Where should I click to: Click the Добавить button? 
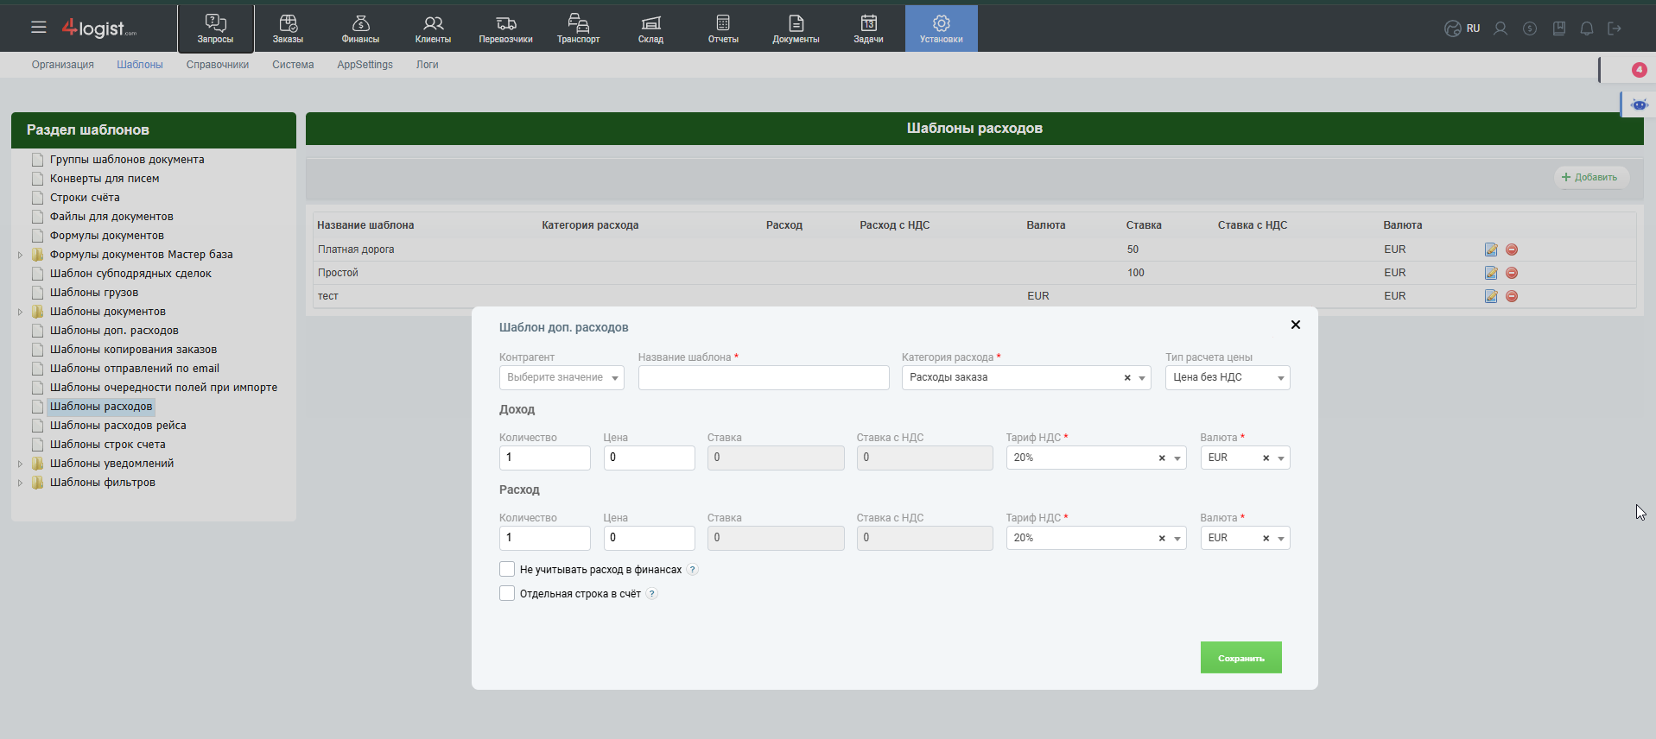pos(1590,177)
